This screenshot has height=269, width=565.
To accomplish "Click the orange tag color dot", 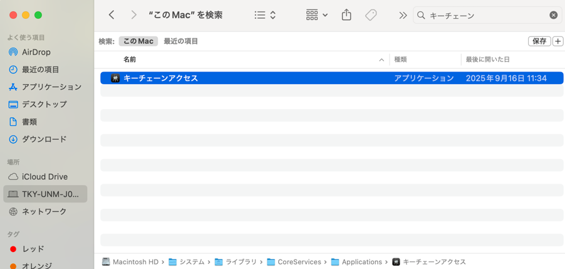I will (x=13, y=266).
